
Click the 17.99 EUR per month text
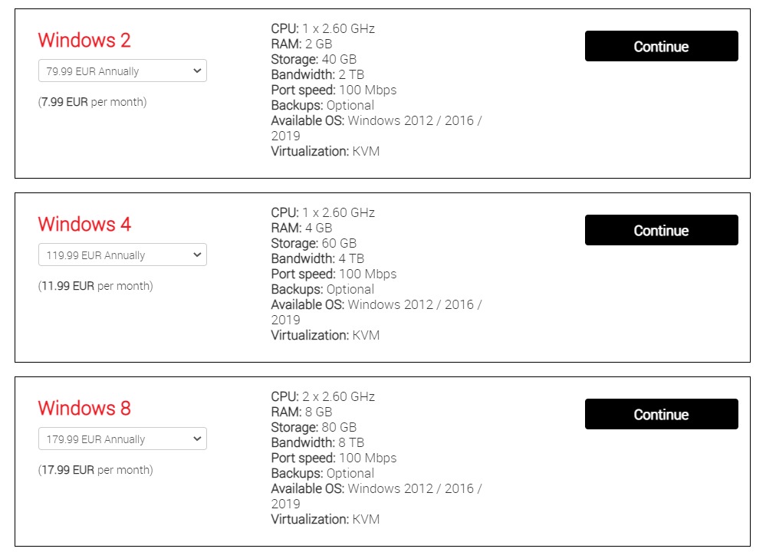[x=96, y=470]
